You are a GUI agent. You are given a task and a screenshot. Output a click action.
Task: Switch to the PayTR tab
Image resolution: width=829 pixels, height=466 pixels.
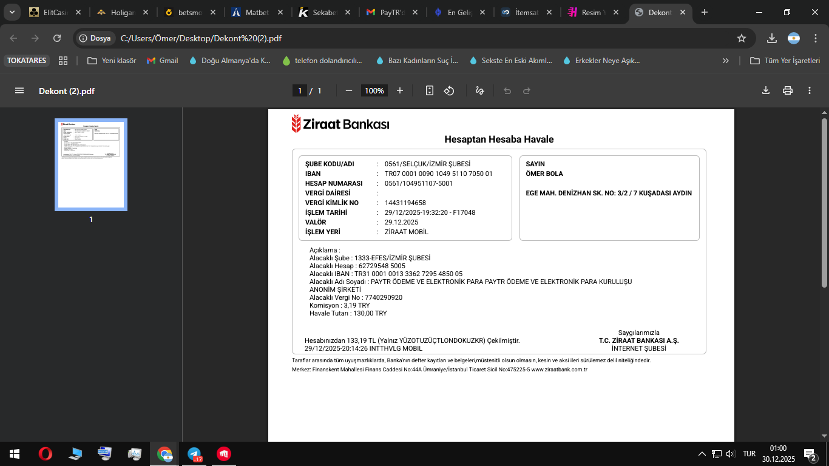click(391, 12)
